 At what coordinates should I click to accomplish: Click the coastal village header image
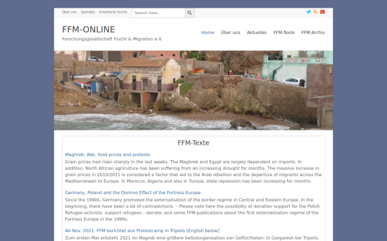click(193, 90)
